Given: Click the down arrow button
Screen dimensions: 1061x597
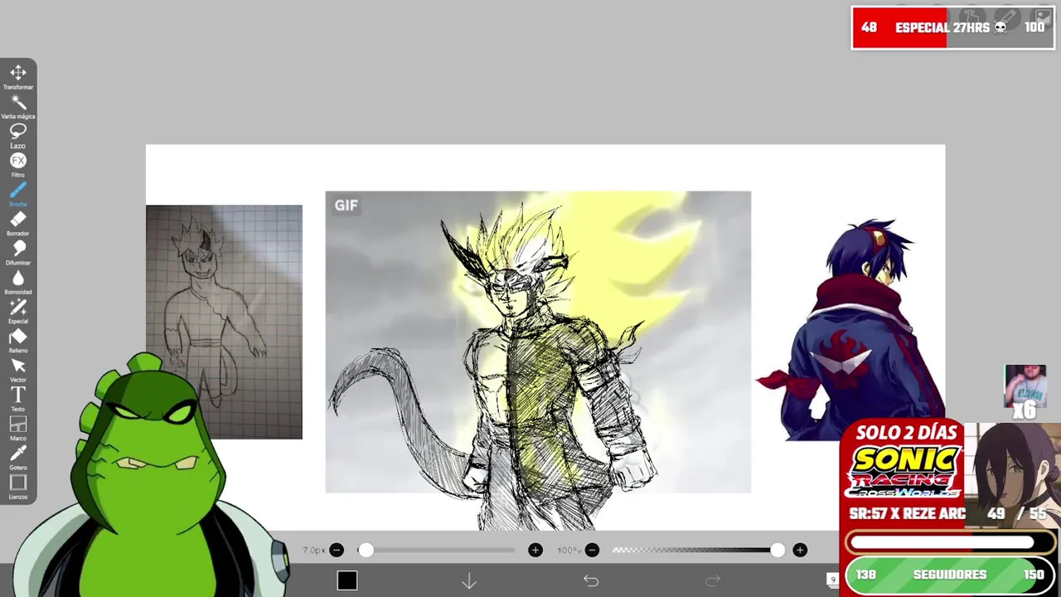Looking at the screenshot, I should tap(469, 581).
